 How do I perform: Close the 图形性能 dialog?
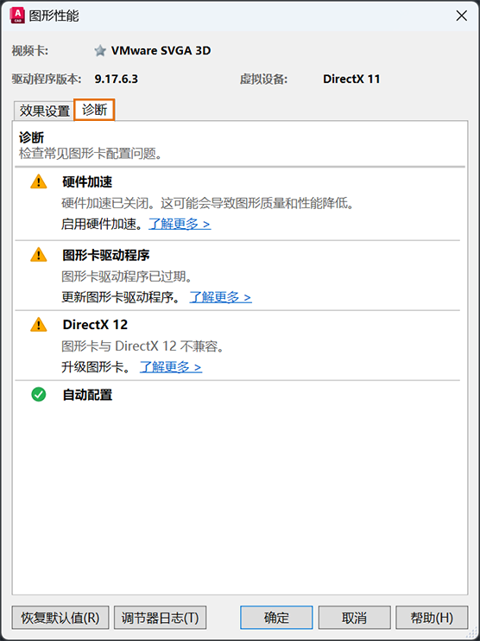point(462,16)
